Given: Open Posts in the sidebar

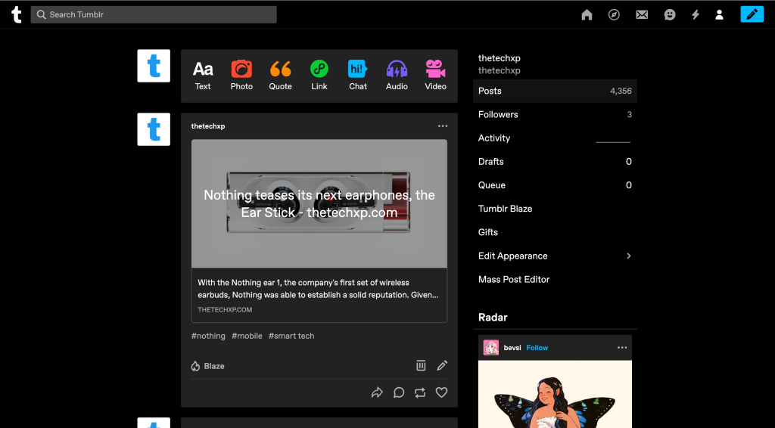Looking at the screenshot, I should pyautogui.click(x=555, y=91).
